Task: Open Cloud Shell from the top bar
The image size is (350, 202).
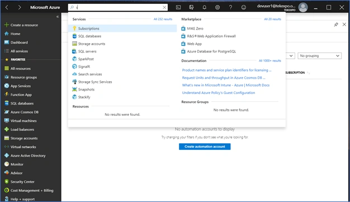Action: coord(178,7)
